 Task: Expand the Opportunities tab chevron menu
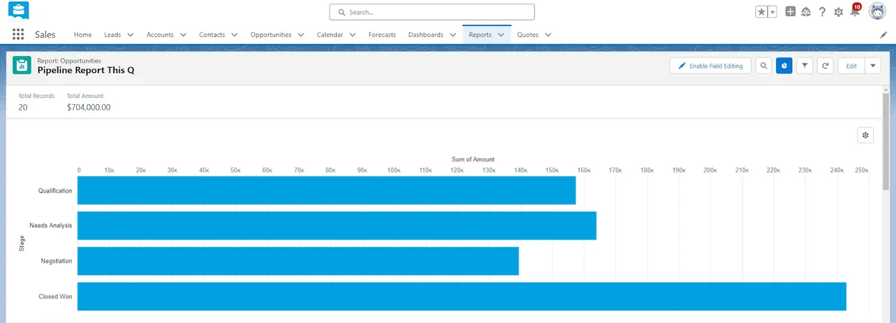tap(301, 35)
